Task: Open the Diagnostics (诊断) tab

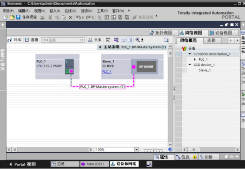Action: pyautogui.click(x=209, y=157)
